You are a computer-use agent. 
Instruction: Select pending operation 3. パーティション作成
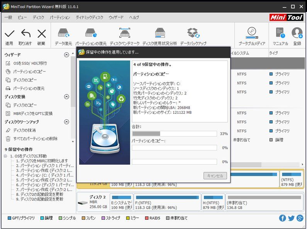(x=44, y=170)
